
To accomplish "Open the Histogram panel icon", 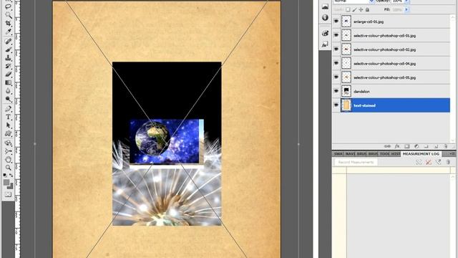I will pyautogui.click(x=325, y=7).
